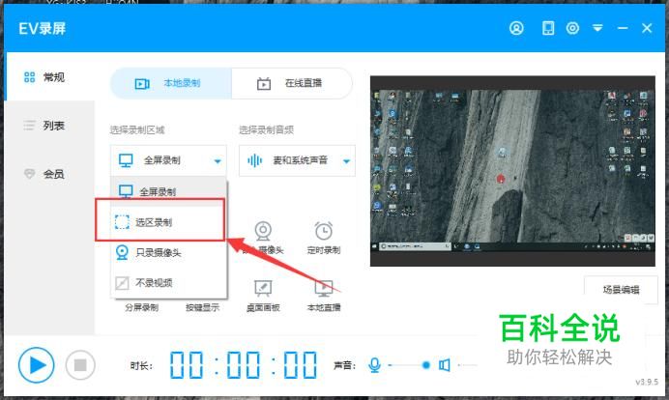Minimize the EV录屏 window

[x=623, y=28]
